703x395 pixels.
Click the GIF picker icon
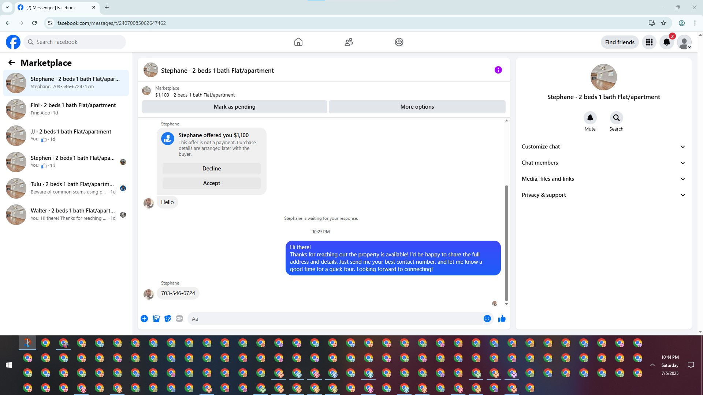(179, 319)
